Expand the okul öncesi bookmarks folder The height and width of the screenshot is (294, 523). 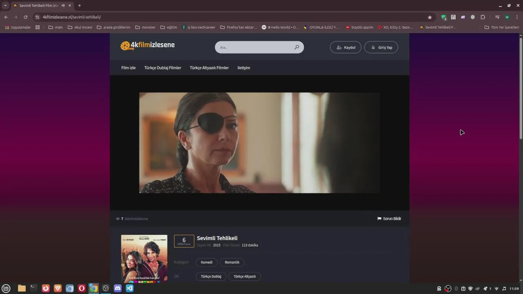point(80,27)
